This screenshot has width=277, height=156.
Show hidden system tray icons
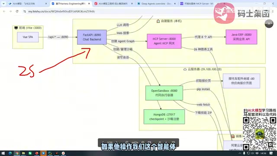coord(240,153)
